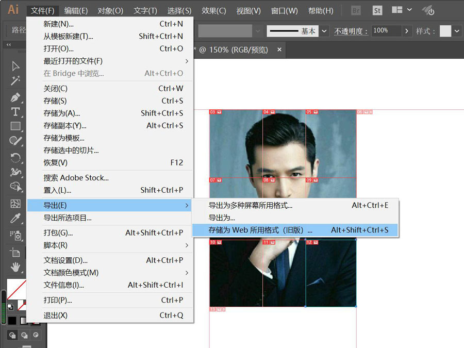This screenshot has width=464, height=348.
Task: Select the Shape Builder tool
Action: tap(15, 187)
